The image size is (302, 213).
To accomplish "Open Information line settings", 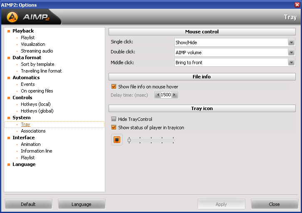I will (37, 151).
